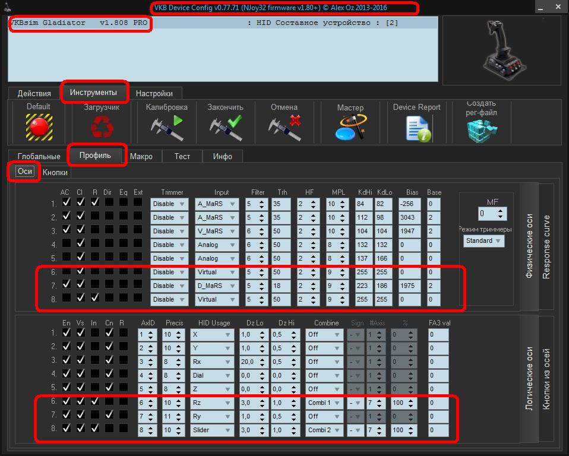The image size is (569, 456).
Task: Adjust the MF value stepper
Action: (501, 214)
